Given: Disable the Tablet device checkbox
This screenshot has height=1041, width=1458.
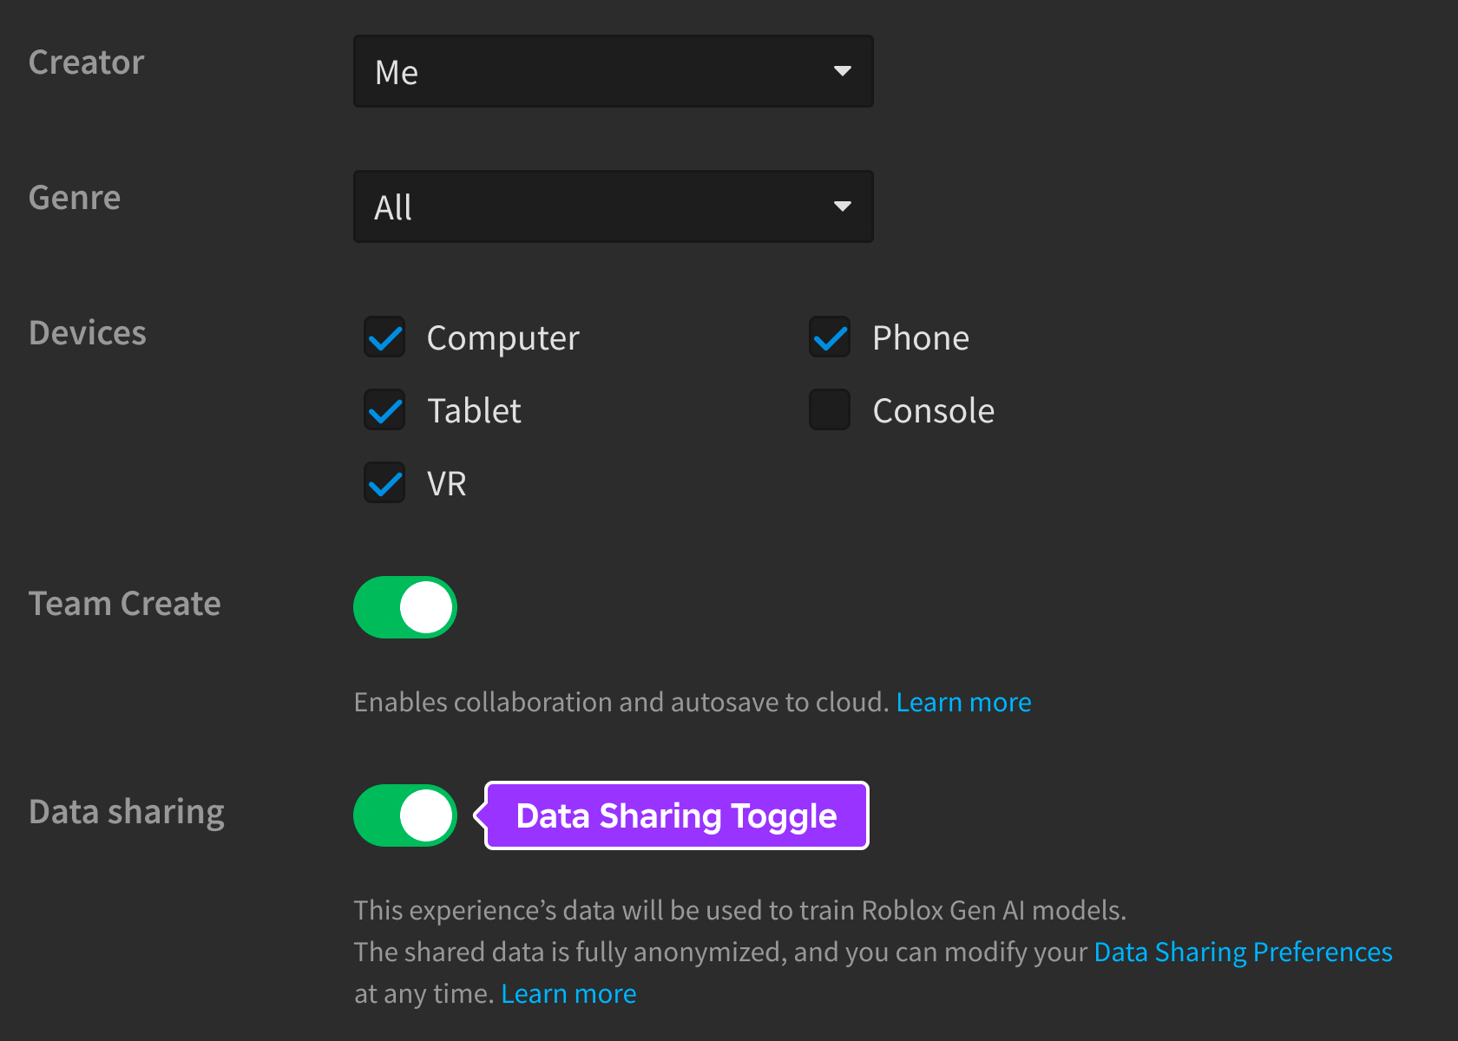Looking at the screenshot, I should [384, 410].
